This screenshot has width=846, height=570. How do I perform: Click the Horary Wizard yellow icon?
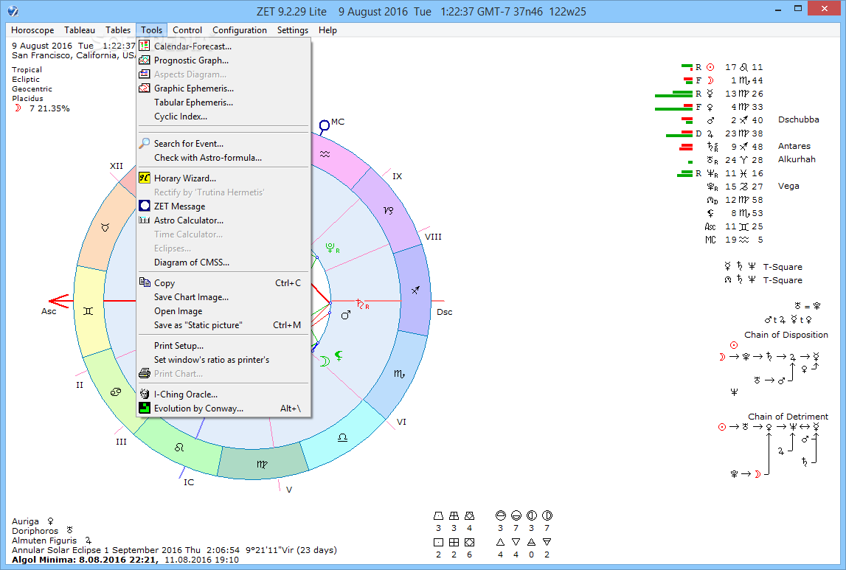144,178
